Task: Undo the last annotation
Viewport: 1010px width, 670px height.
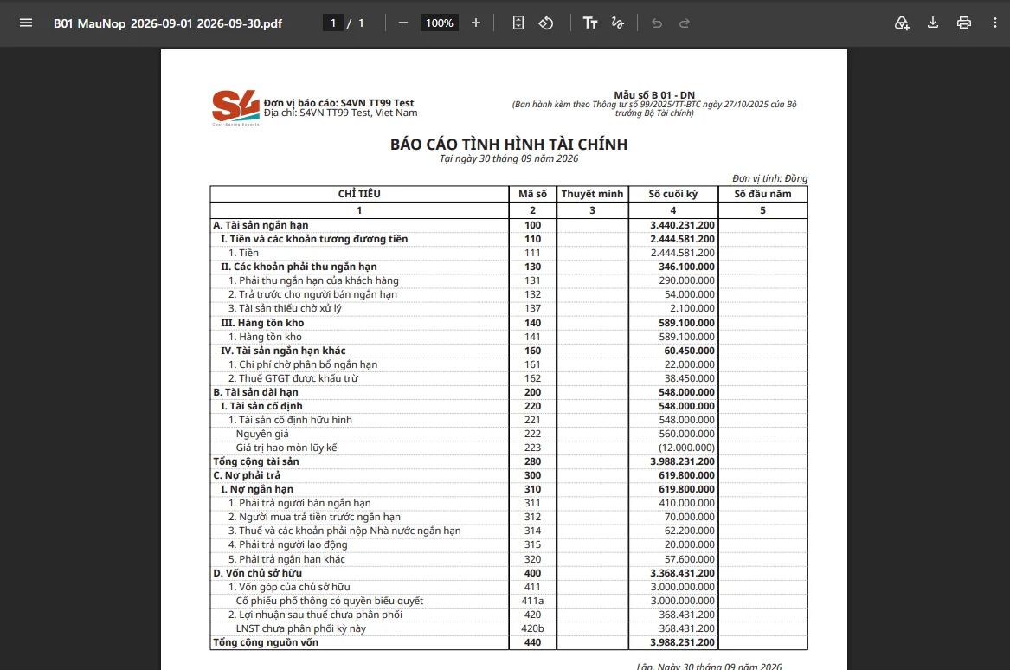Action: (x=657, y=23)
